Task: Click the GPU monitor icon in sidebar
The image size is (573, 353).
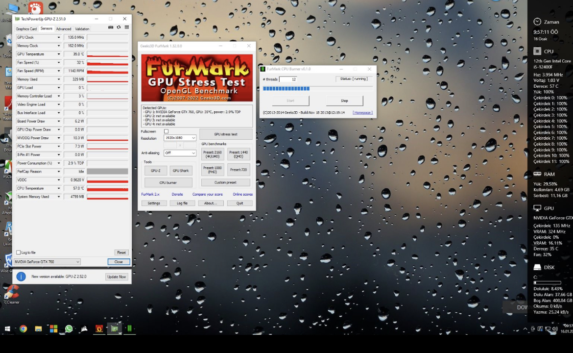Action: [x=537, y=208]
